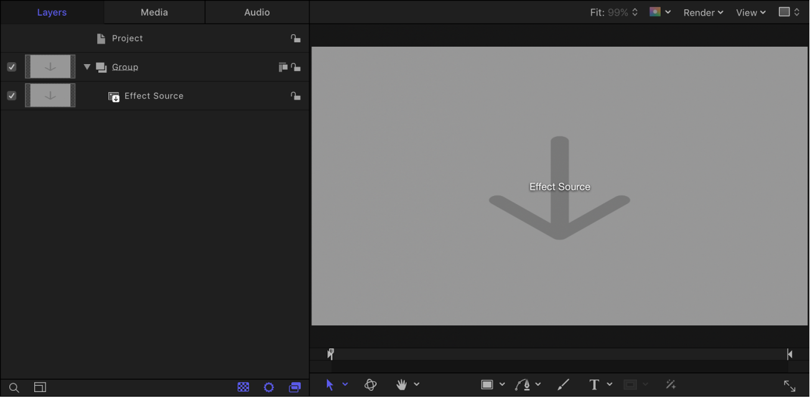Toggle the lock on the Effect Source layer
The width and height of the screenshot is (810, 397).
pyautogui.click(x=296, y=96)
